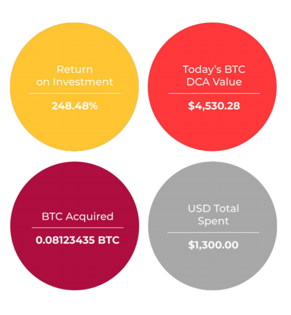
Task: Click the divider line in red circle
Action: click(214, 93)
